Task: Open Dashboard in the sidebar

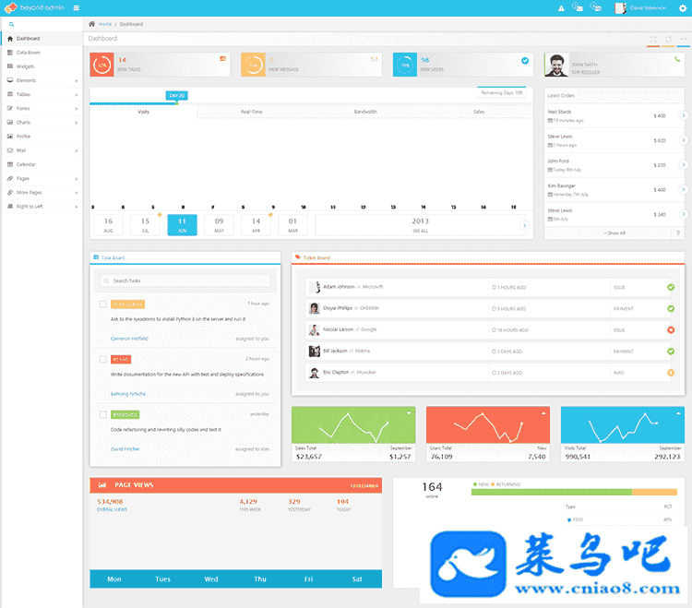Action: [42, 39]
